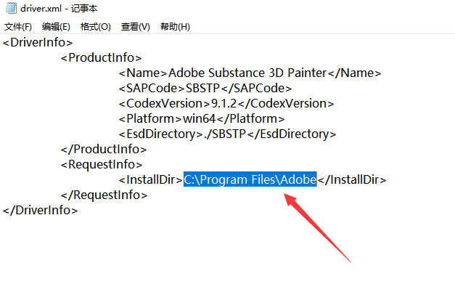This screenshot has width=455, height=284.
Task: Open the 文件(F) menu
Action: [x=18, y=27]
